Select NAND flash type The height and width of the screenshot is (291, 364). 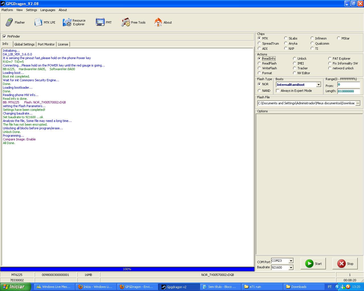[259, 91]
